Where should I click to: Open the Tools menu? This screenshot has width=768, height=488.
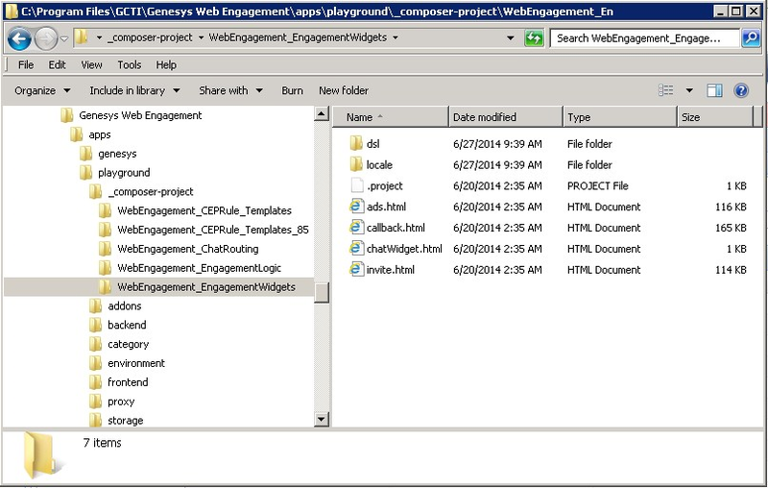[x=130, y=64]
